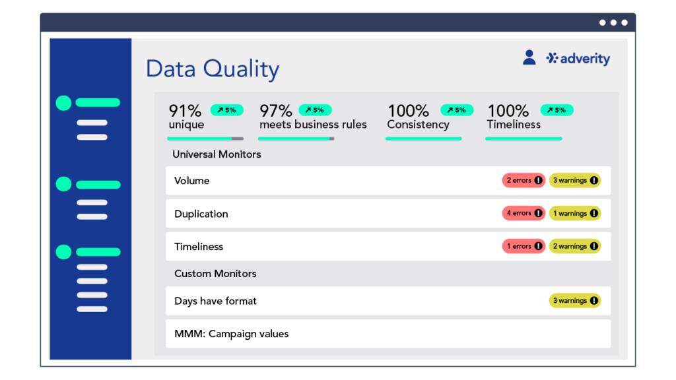676x380 pixels.
Task: Click the Volume errors alert icon
Action: pyautogui.click(x=538, y=181)
